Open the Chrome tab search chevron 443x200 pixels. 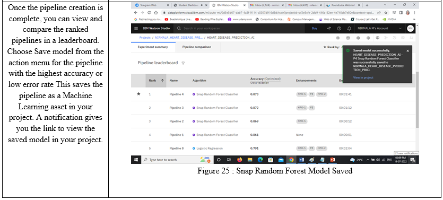385,5
